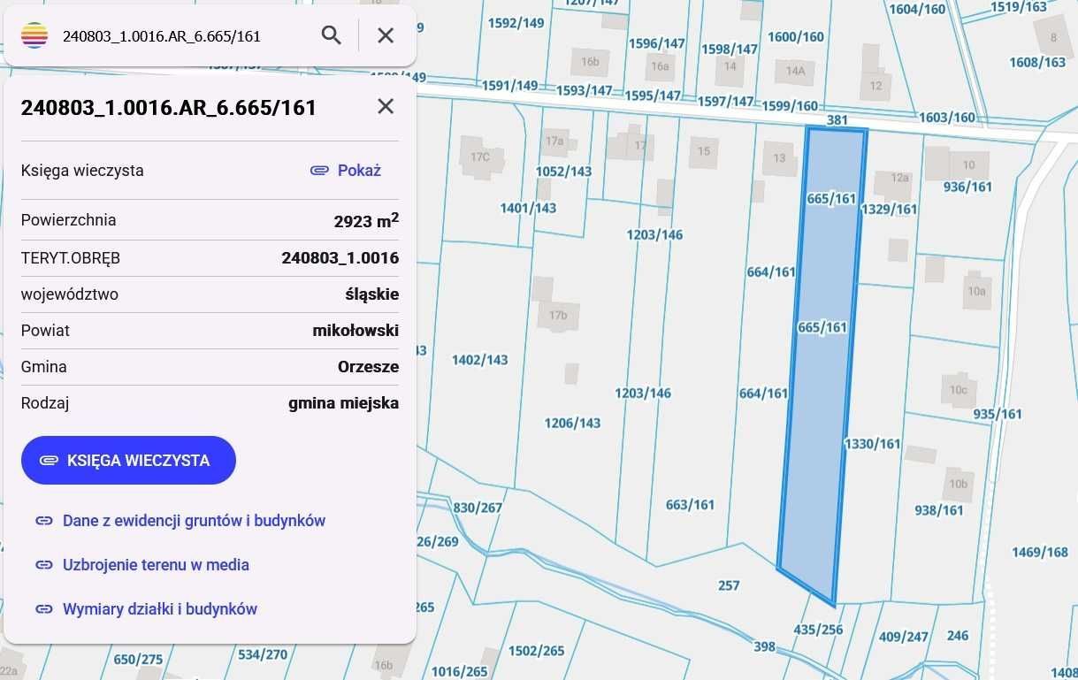This screenshot has width=1078, height=680.
Task: Select parcel 936/161 on the map
Action: click(967, 187)
